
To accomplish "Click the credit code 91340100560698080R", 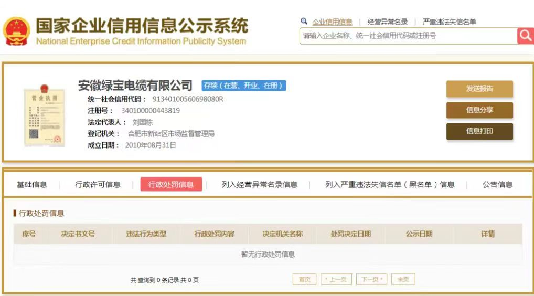I will point(188,99).
